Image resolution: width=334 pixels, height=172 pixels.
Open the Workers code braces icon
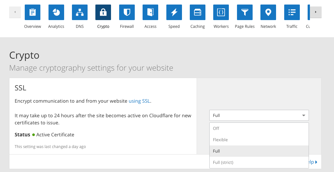(x=221, y=12)
